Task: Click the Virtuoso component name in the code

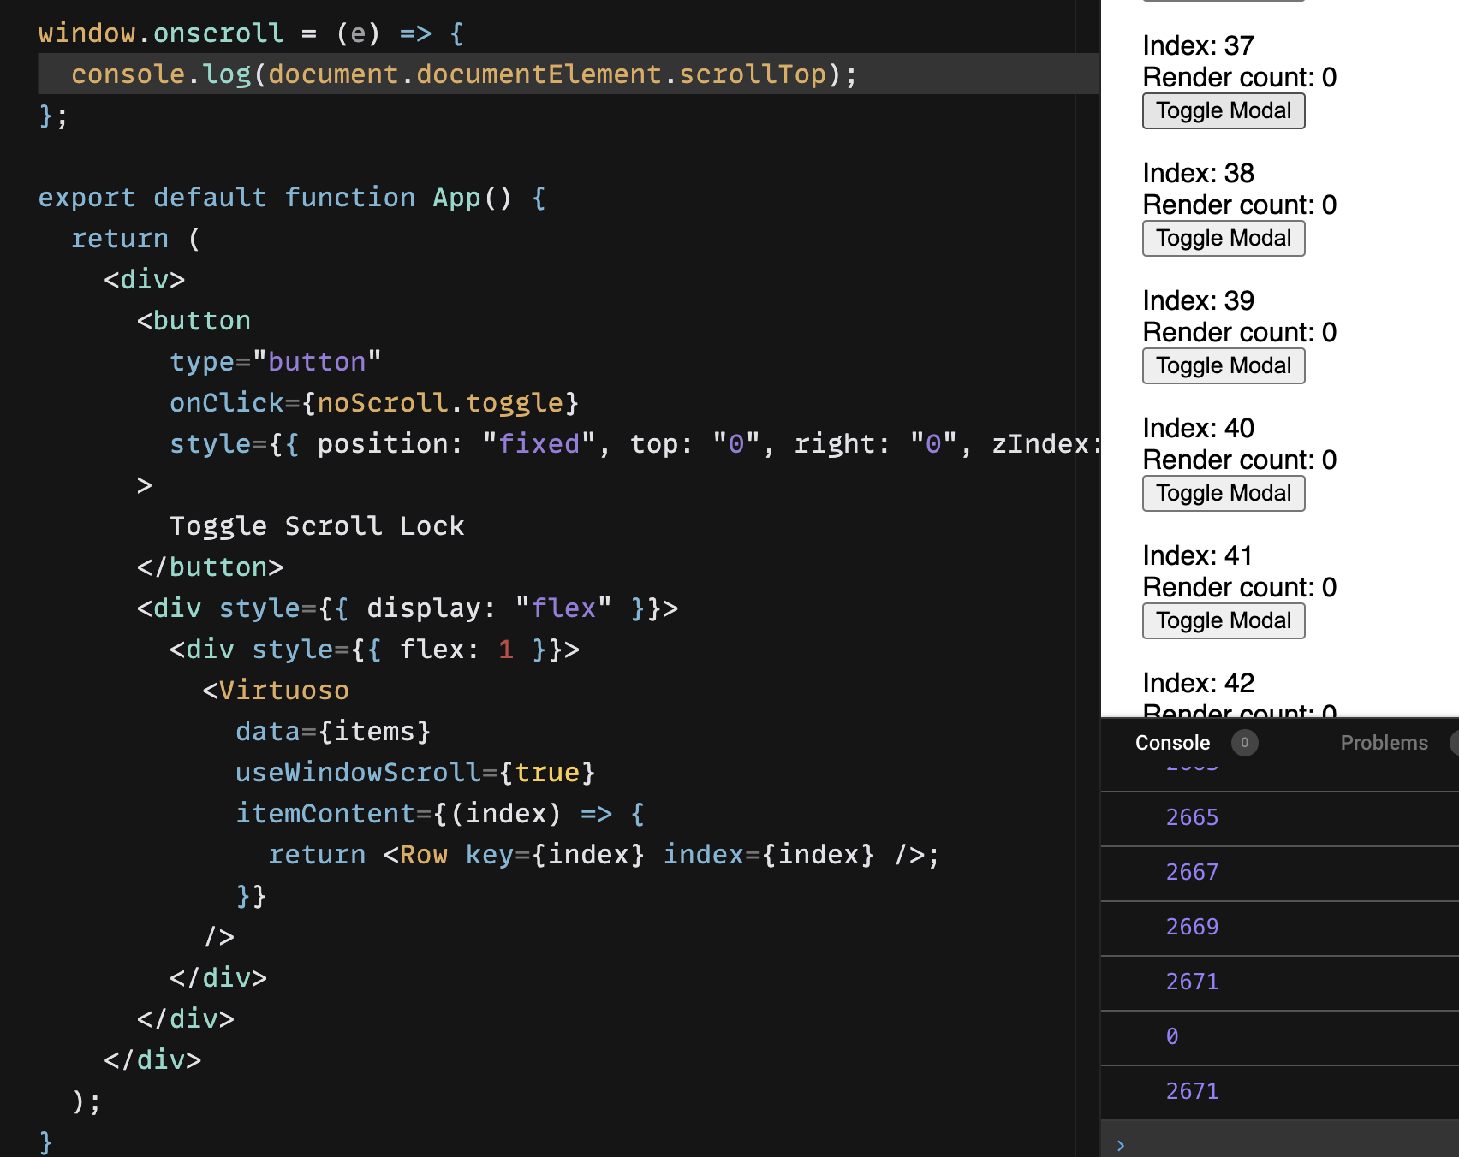Action: (x=283, y=690)
